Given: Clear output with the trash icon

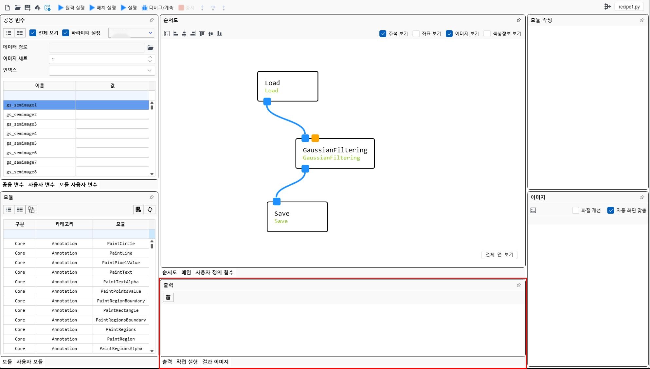Looking at the screenshot, I should [x=168, y=297].
